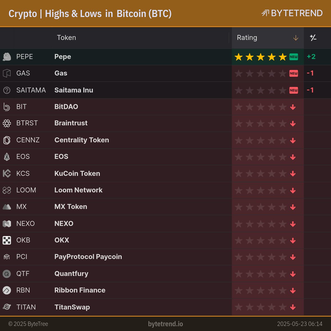Click the LOOM ticker symbol

[26, 190]
